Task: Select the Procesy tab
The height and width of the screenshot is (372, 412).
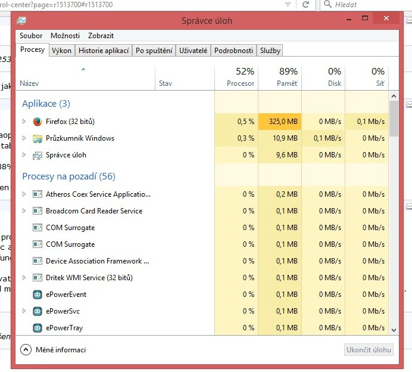Action: [32, 49]
